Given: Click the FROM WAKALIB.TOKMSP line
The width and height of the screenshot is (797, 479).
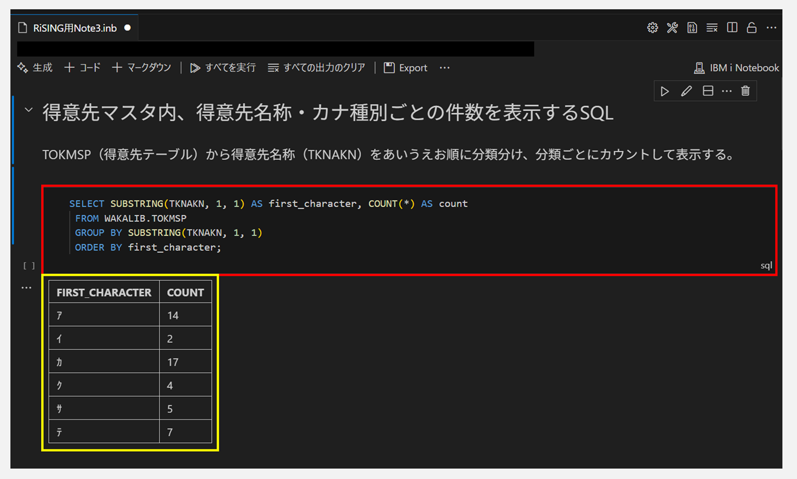Looking at the screenshot, I should tap(131, 218).
